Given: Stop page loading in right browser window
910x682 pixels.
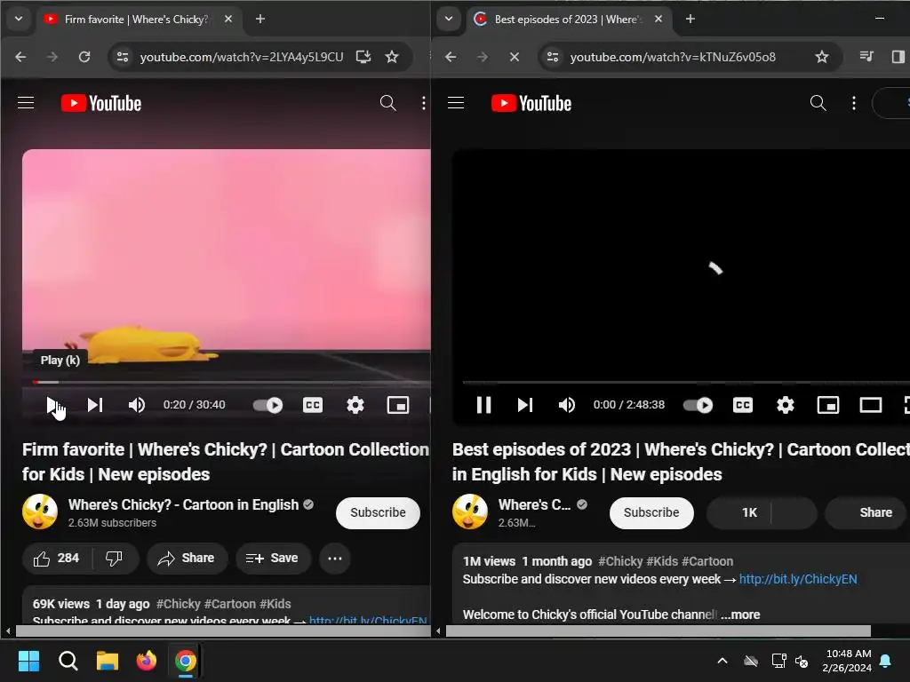Looking at the screenshot, I should [x=515, y=57].
